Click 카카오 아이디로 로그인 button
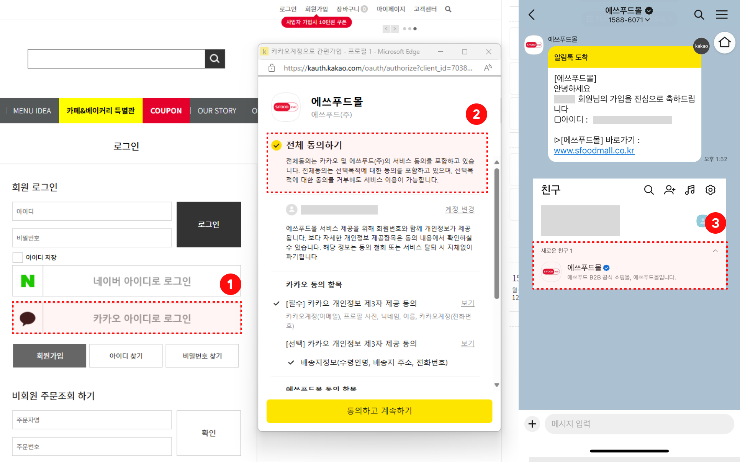 click(x=127, y=318)
